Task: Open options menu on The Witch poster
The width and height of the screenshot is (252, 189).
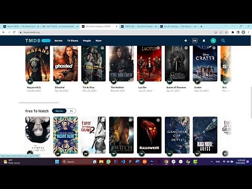Action: [x=130, y=120]
